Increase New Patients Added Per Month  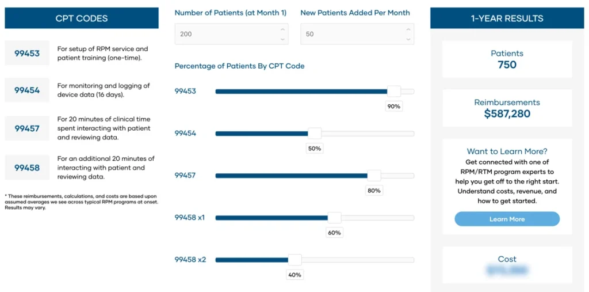coord(408,29)
